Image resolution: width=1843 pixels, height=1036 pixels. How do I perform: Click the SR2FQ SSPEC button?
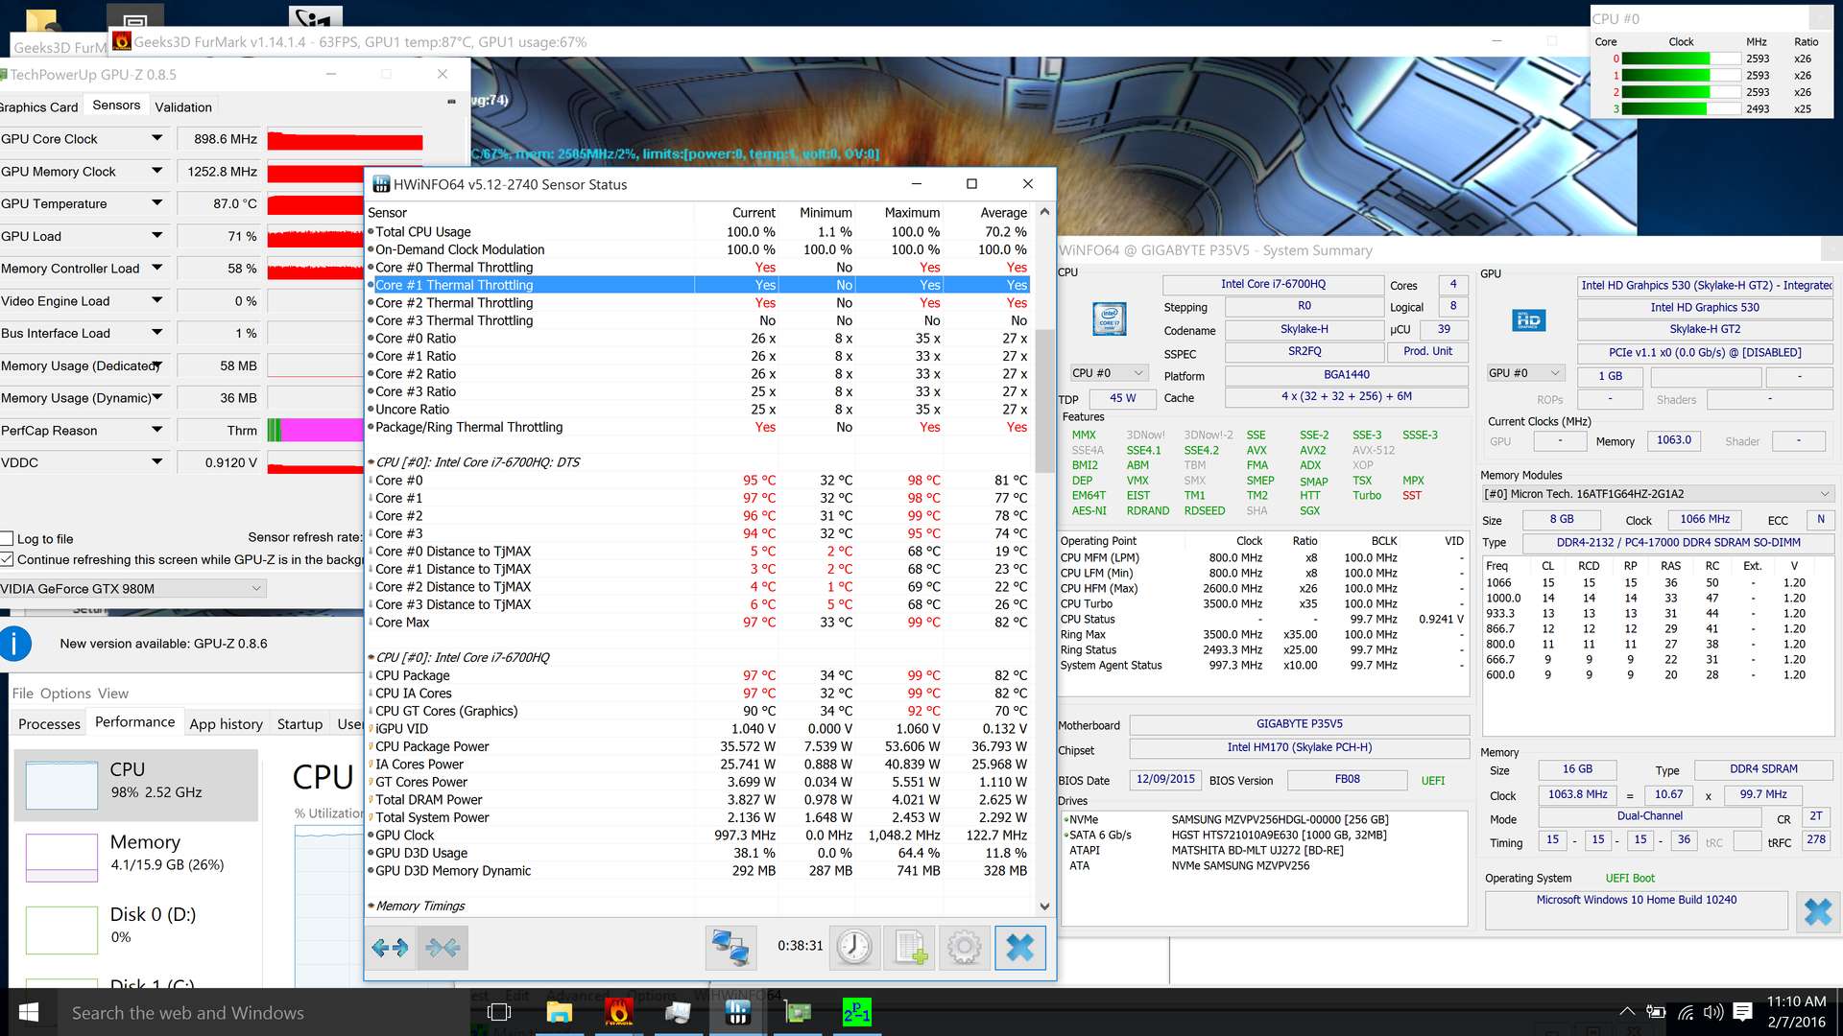pyautogui.click(x=1304, y=352)
